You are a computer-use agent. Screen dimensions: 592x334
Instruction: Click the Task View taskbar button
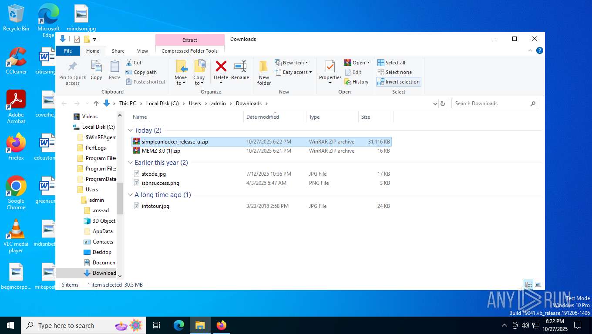157,325
